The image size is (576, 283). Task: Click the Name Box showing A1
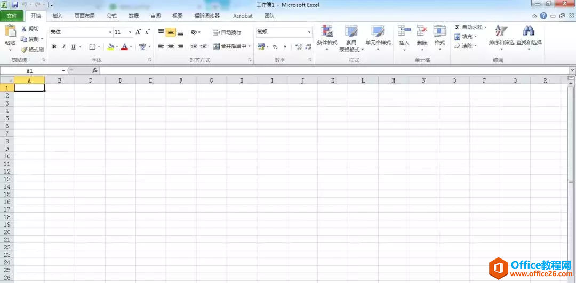point(29,70)
